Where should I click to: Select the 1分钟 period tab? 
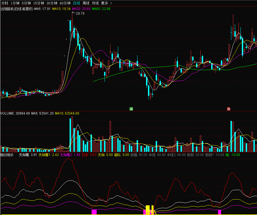pos(15,3)
